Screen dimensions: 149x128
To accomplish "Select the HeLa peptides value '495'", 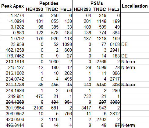I will coord(66,79).
